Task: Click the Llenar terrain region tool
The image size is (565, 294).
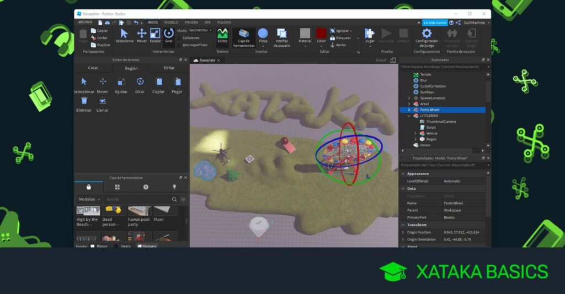Action: point(103,103)
